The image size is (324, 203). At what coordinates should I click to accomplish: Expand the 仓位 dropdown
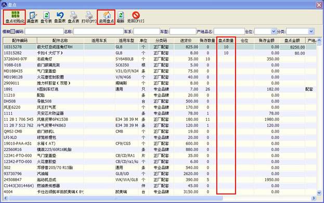pos(274,31)
